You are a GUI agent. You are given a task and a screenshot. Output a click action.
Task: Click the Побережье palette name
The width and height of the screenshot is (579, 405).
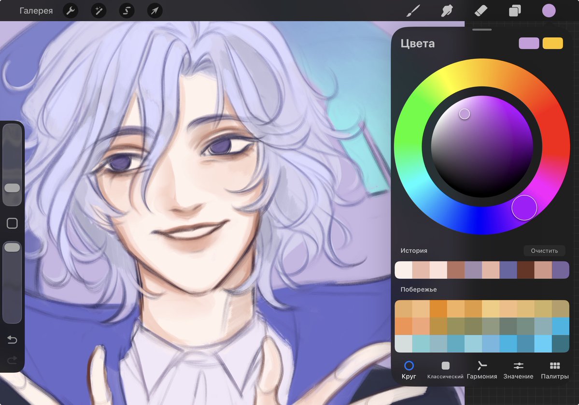pyautogui.click(x=419, y=289)
